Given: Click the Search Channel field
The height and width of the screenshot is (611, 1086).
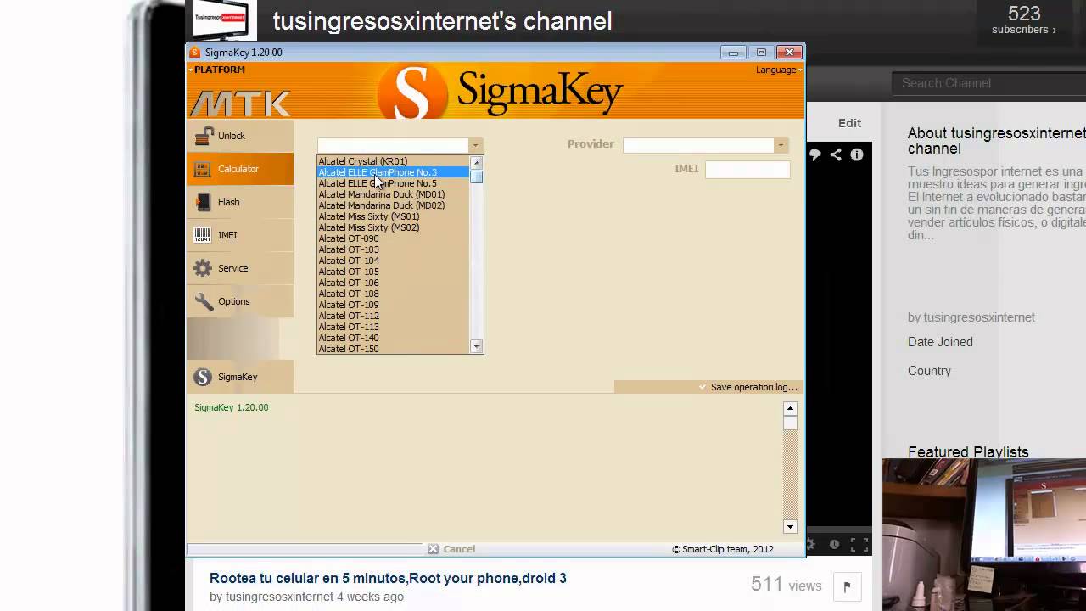Looking at the screenshot, I should [x=988, y=83].
